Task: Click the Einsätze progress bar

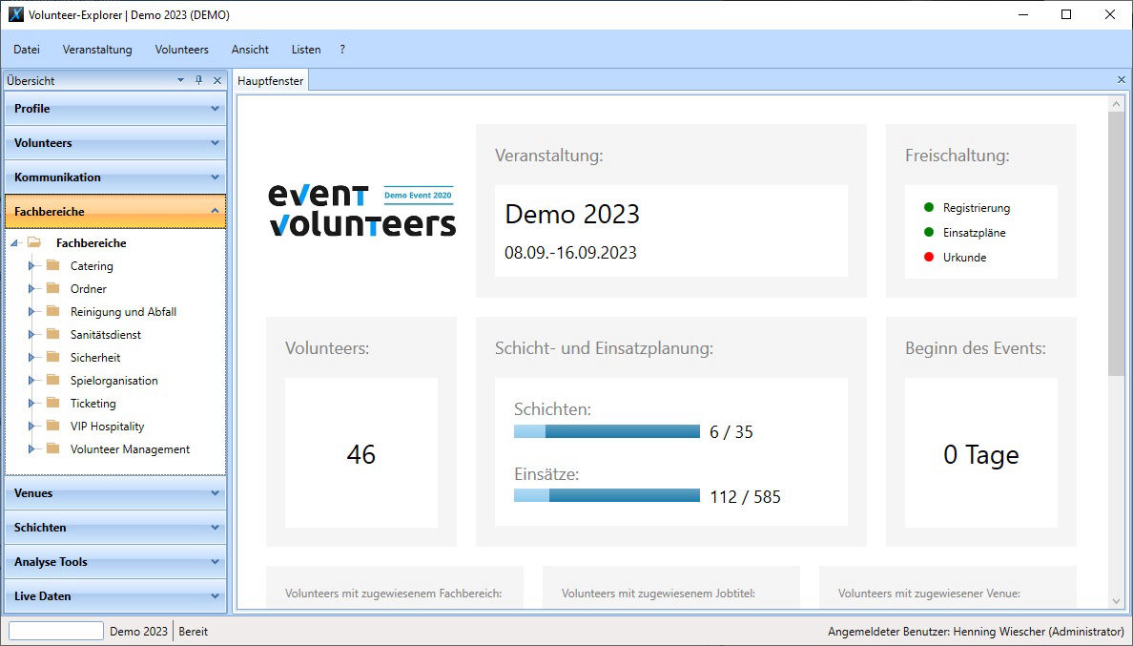Action: pos(607,495)
